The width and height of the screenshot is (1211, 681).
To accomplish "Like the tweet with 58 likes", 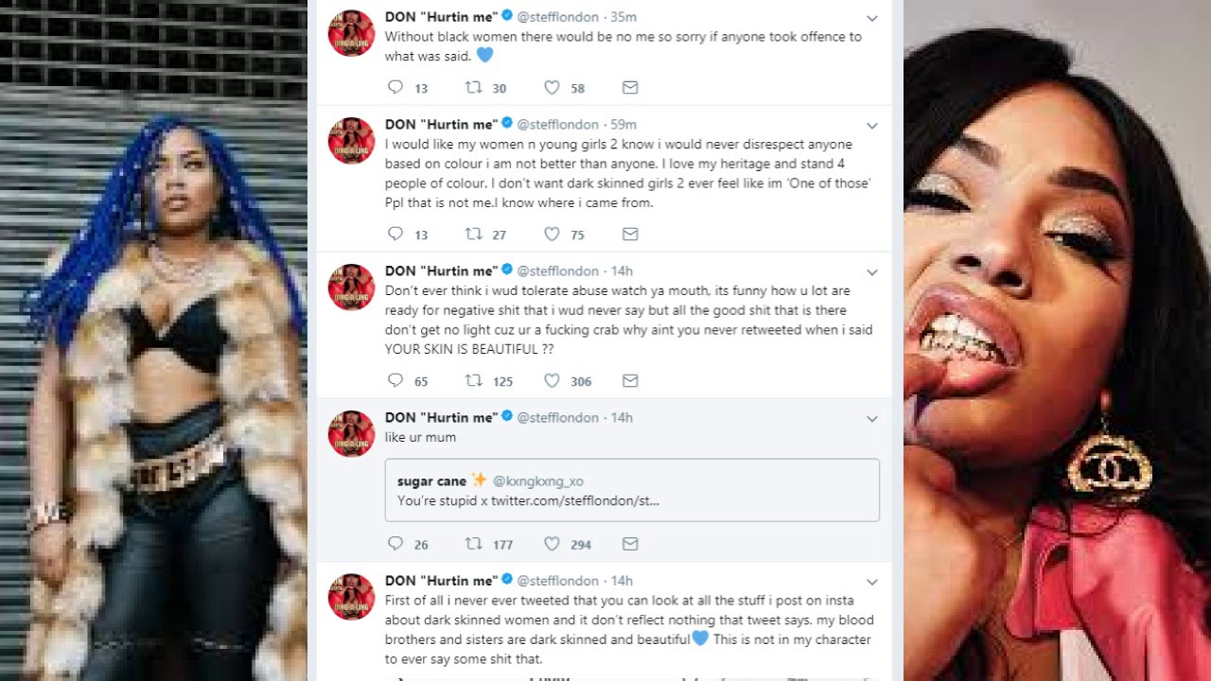I will click(553, 88).
